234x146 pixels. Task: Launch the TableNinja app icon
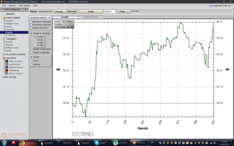[6, 70]
